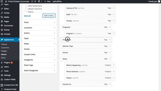
Task: Click the Facebook Feed icon
Action: (x=2, y=89)
